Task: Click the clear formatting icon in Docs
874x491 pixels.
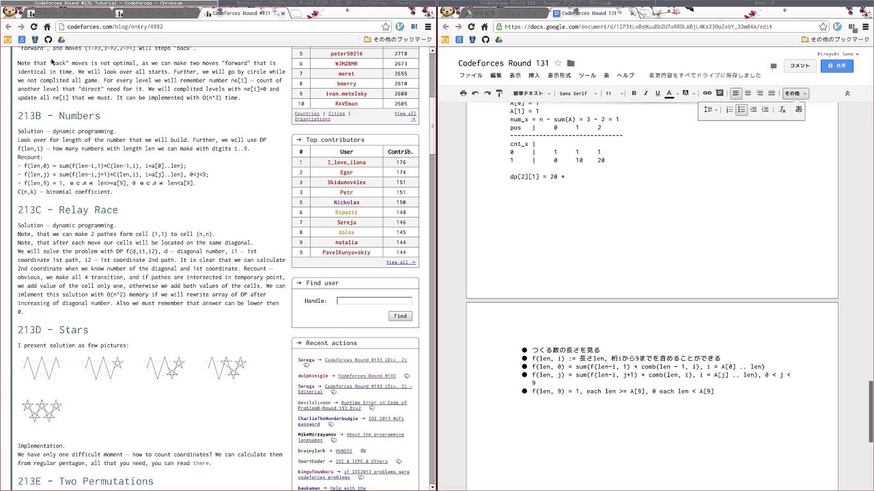Action: [x=783, y=110]
